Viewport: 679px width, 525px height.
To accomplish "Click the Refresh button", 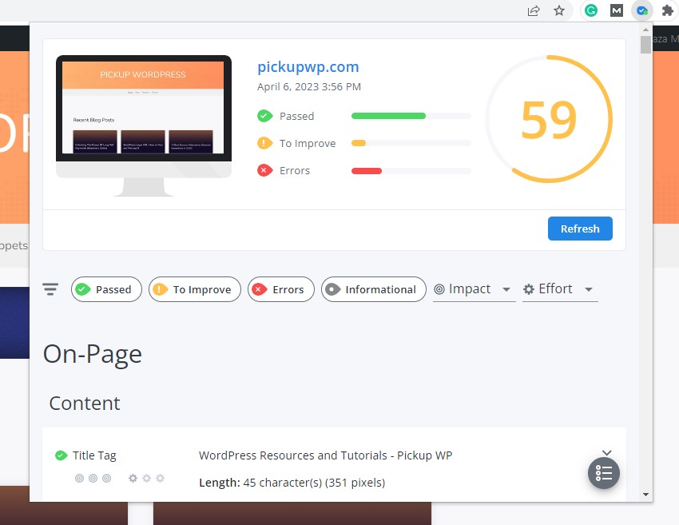I will (580, 229).
